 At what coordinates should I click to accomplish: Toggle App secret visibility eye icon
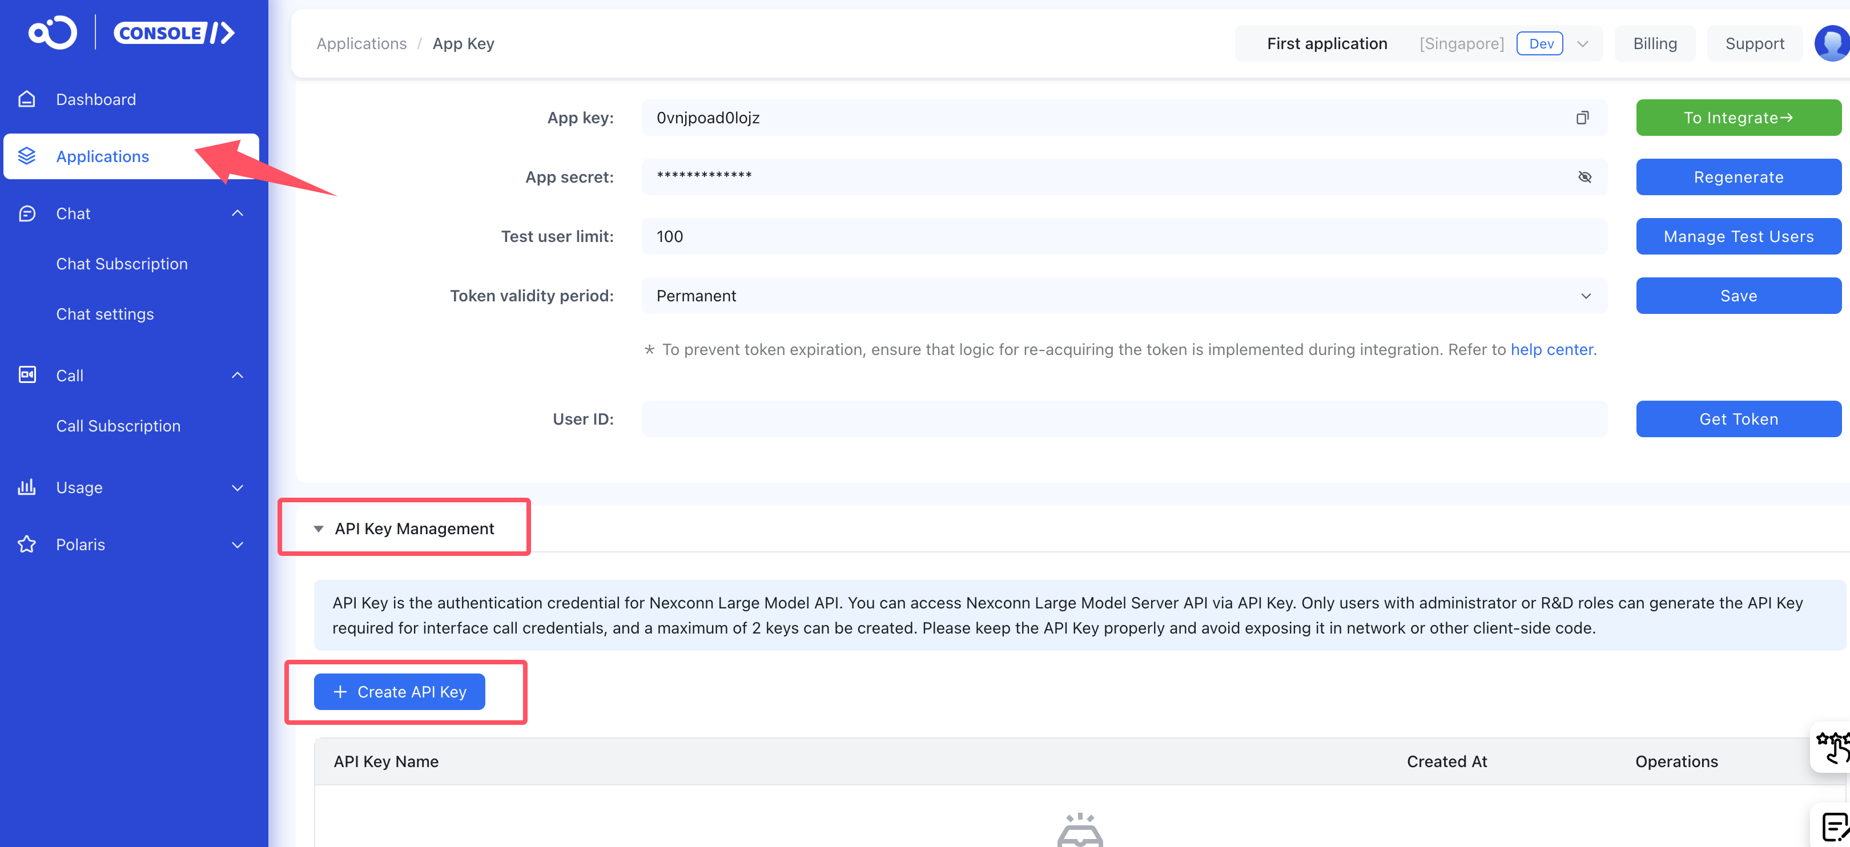pyautogui.click(x=1584, y=178)
